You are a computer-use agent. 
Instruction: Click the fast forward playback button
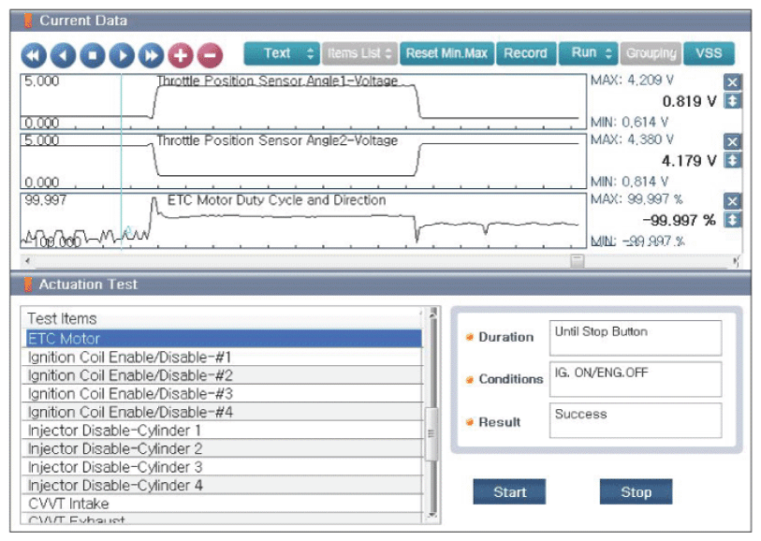(x=152, y=55)
